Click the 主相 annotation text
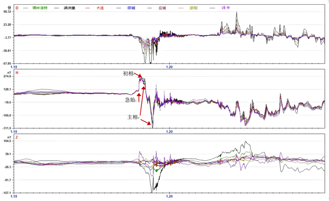Viewport: 329px width, 201px height. [132, 117]
